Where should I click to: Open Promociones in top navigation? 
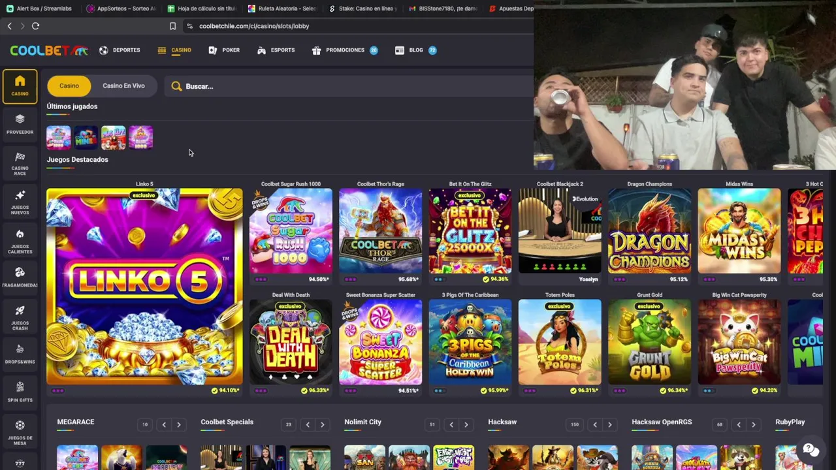point(345,50)
